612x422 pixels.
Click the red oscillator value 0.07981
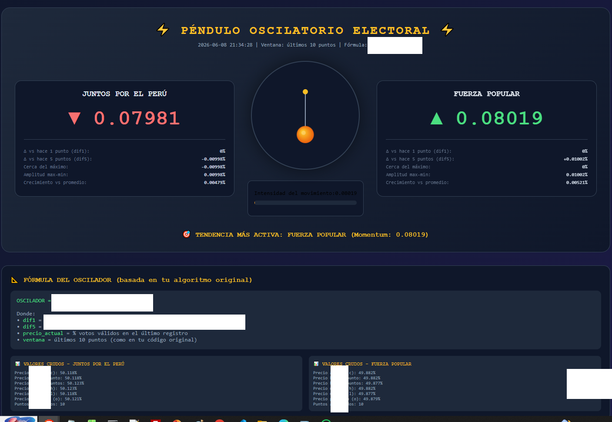point(137,118)
